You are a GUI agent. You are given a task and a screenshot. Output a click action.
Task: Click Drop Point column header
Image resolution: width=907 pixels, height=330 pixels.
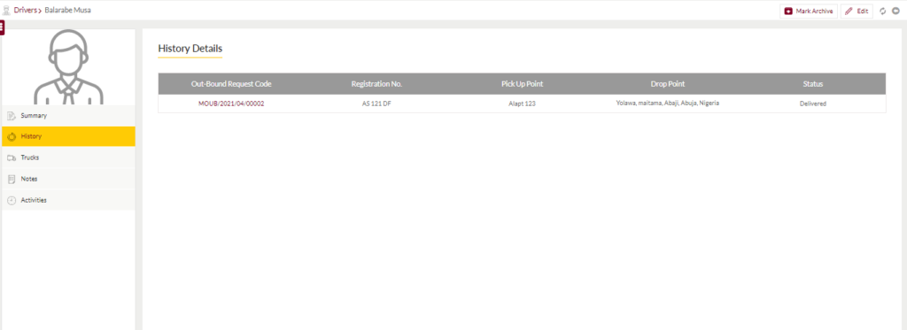(x=668, y=84)
